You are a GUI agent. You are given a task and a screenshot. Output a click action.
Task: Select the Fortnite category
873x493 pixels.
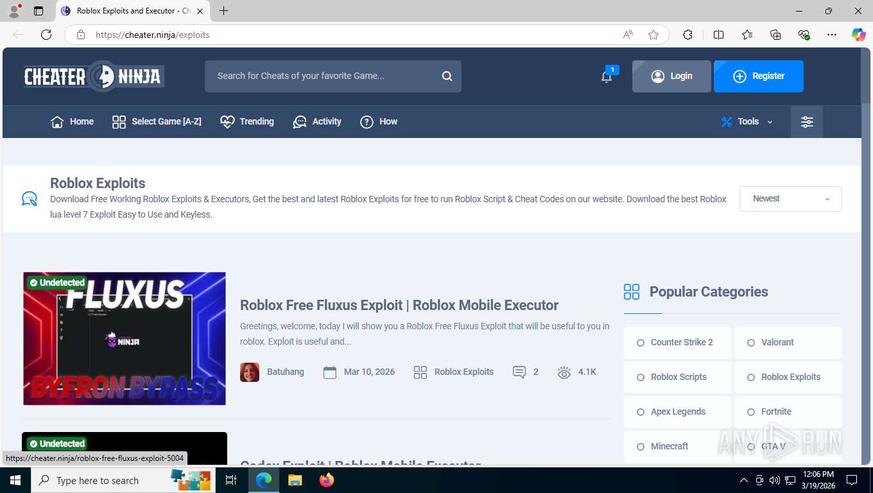tap(788, 412)
